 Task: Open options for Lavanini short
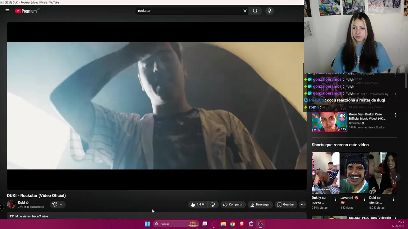[x=364, y=199]
